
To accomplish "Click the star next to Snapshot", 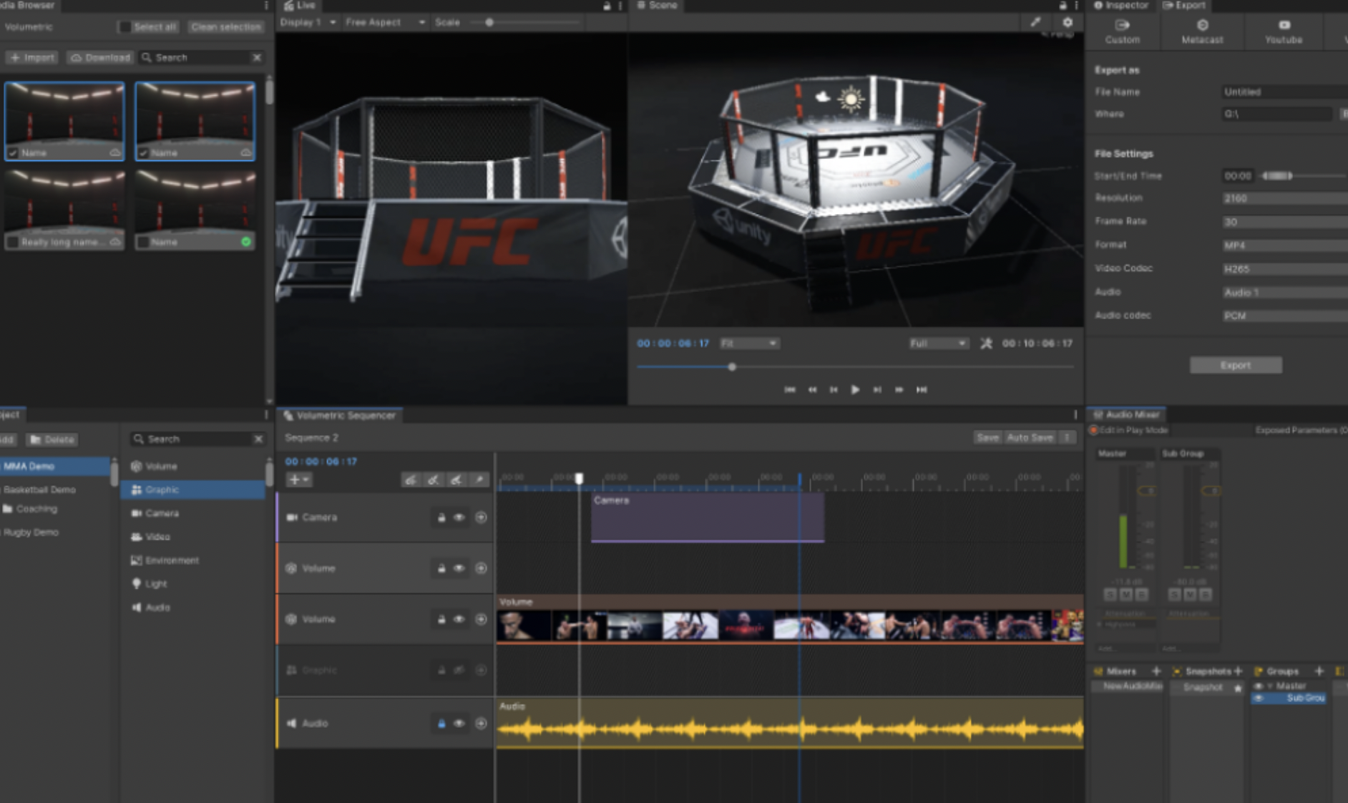I will [1238, 688].
